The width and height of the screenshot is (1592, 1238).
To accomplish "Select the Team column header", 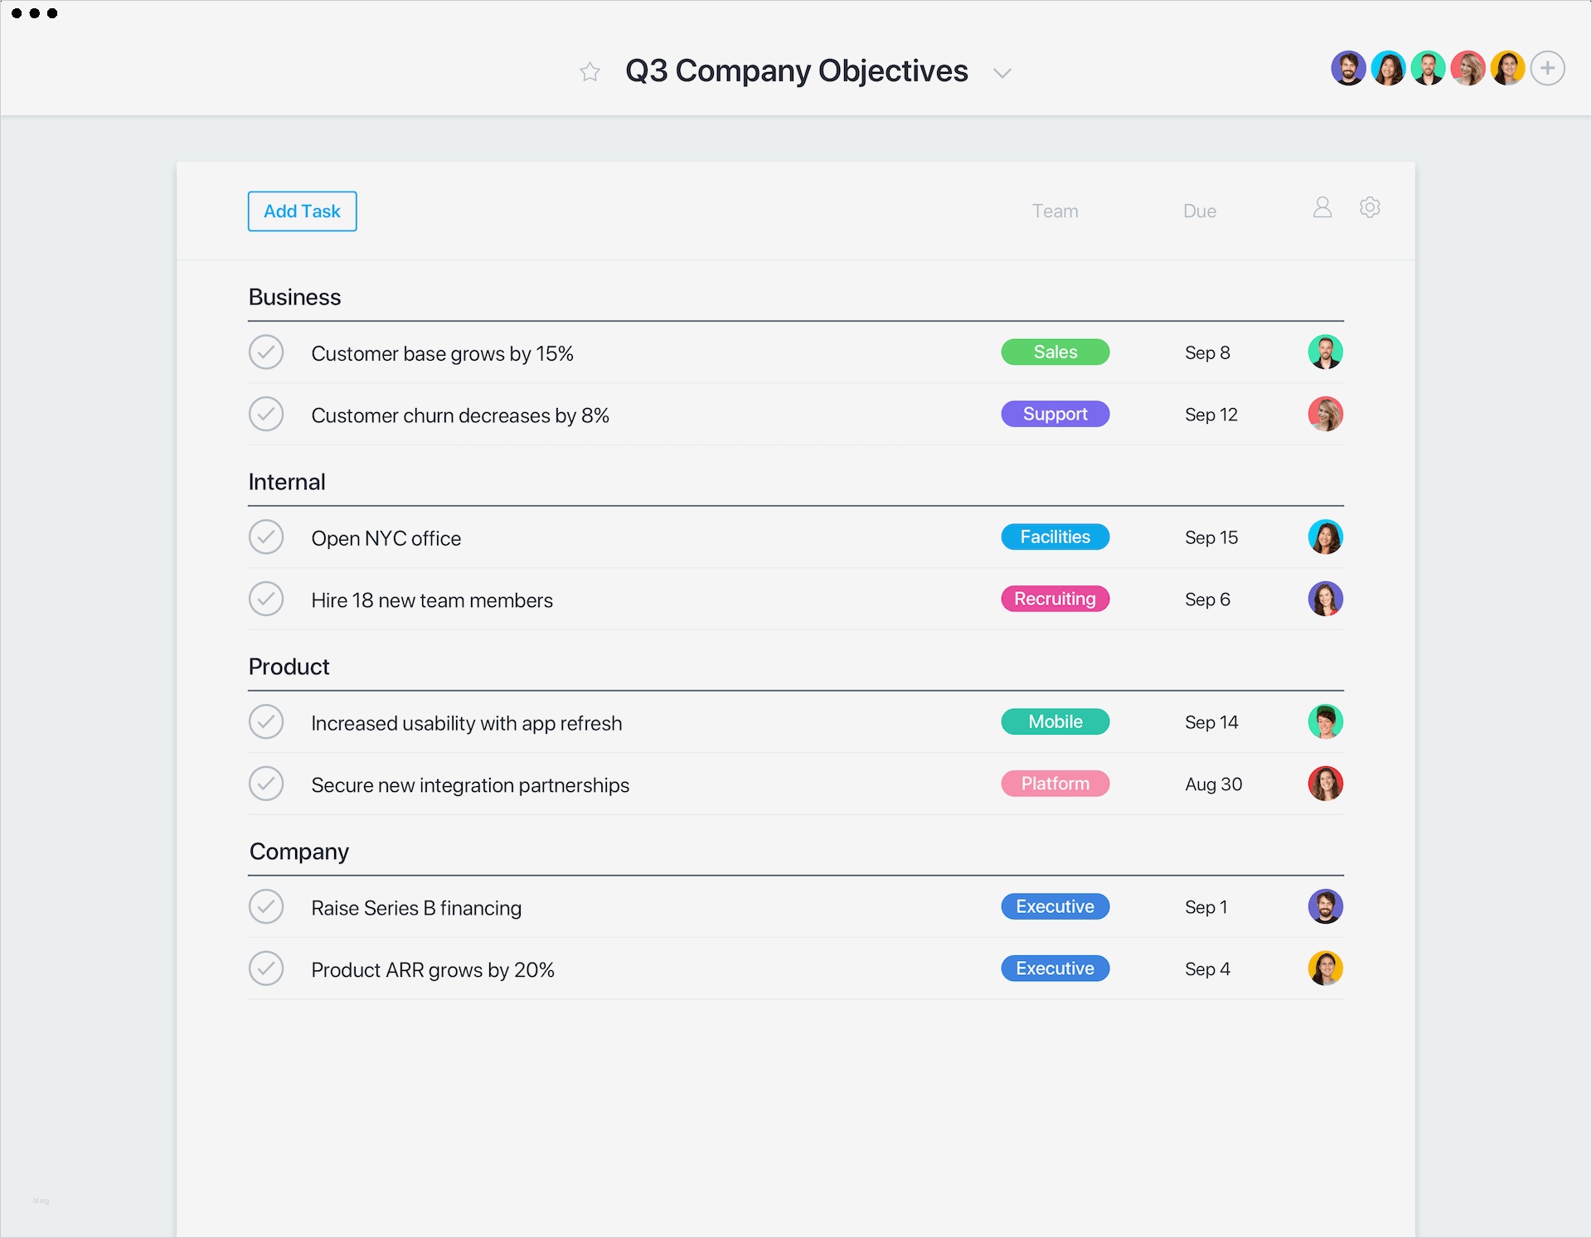I will click(x=1055, y=211).
